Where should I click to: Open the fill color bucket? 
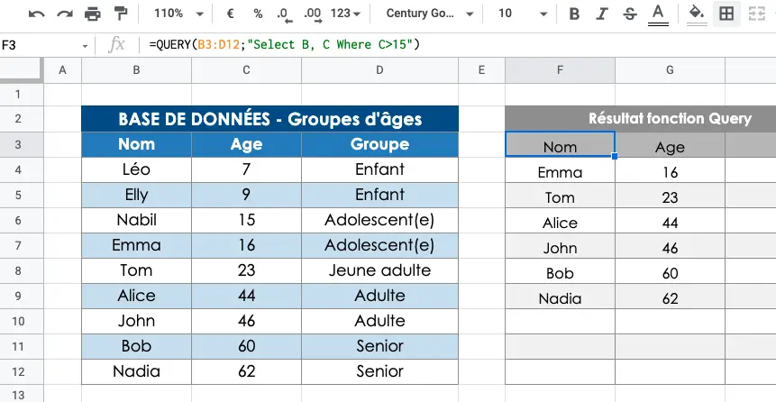pos(697,14)
